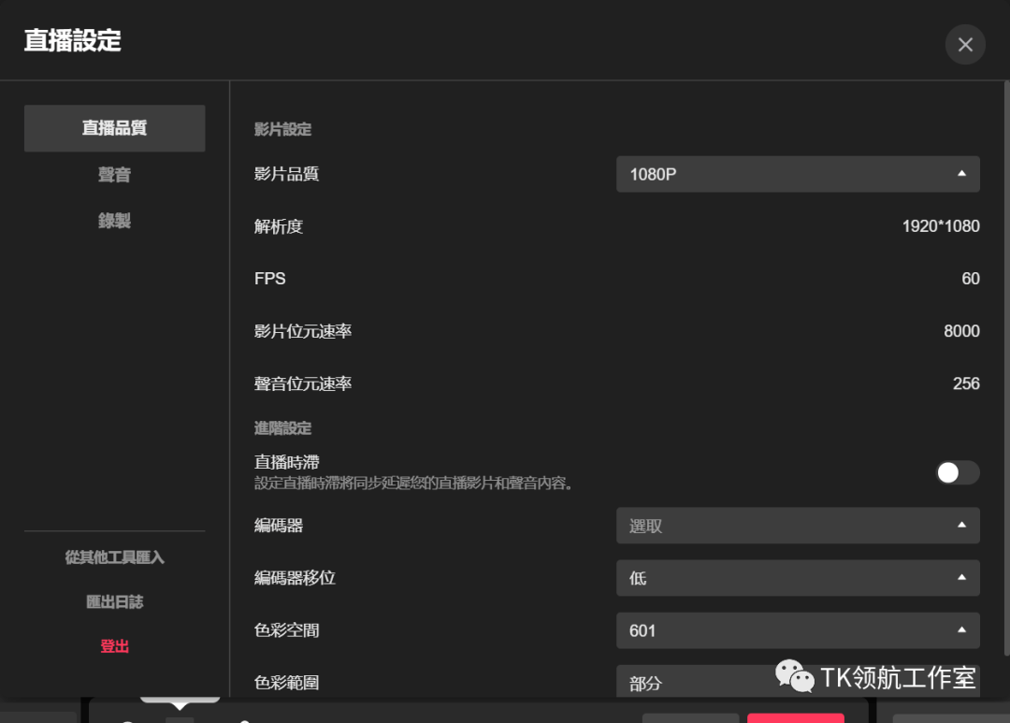
Task: Click the arrow icon in the 色彩空間 dropdown
Action: pos(961,630)
